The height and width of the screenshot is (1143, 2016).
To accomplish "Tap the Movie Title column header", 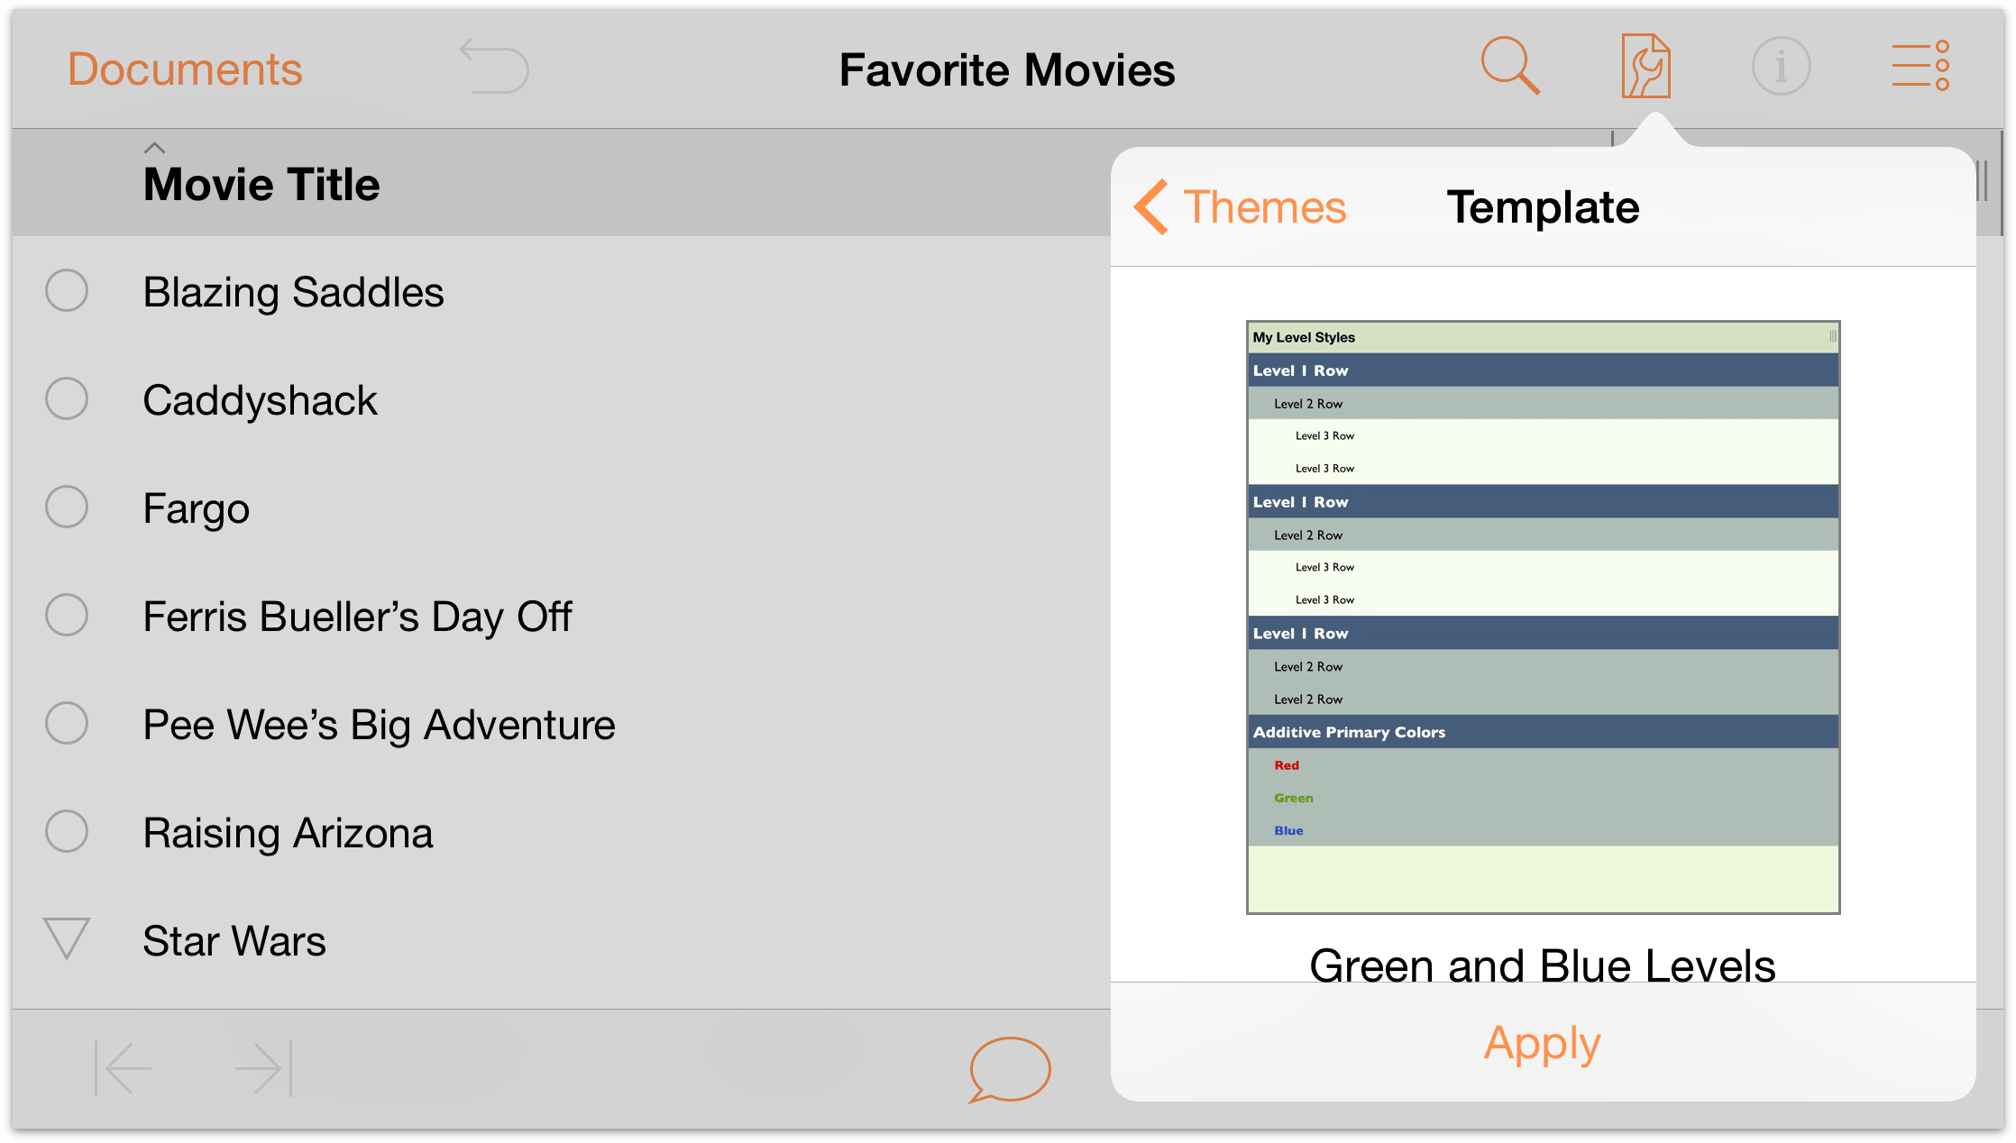I will click(x=261, y=185).
